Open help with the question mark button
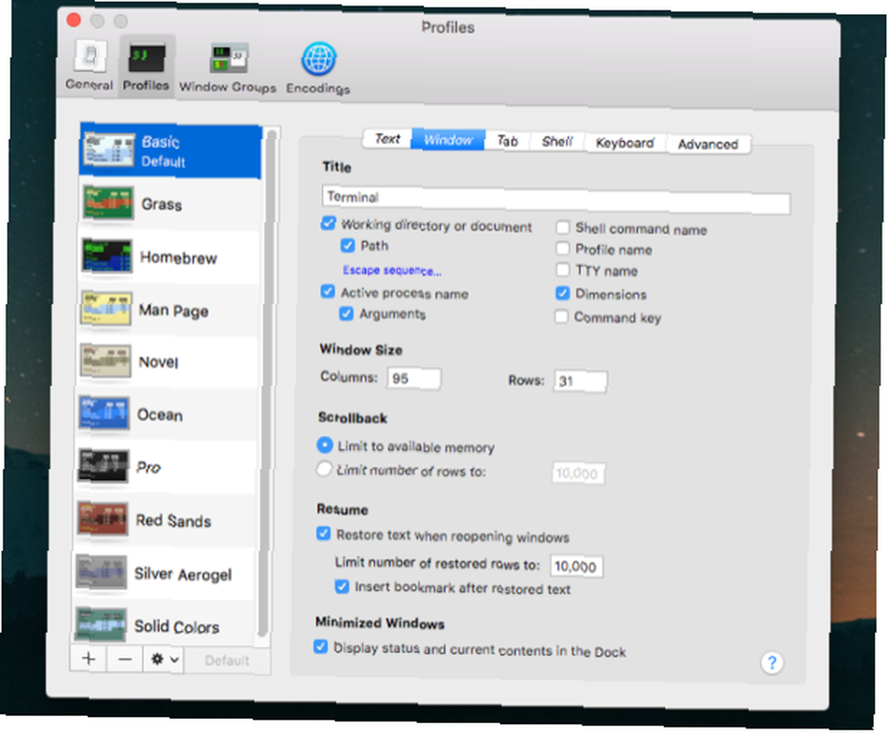 (x=772, y=662)
